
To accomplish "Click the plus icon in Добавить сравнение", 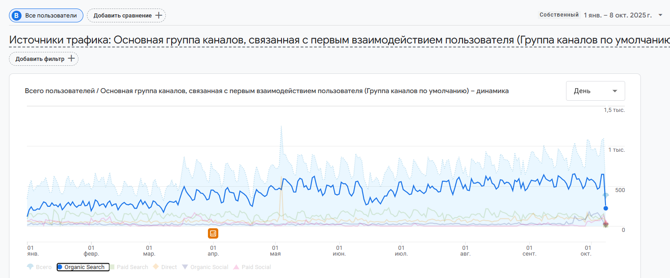I will tap(158, 15).
